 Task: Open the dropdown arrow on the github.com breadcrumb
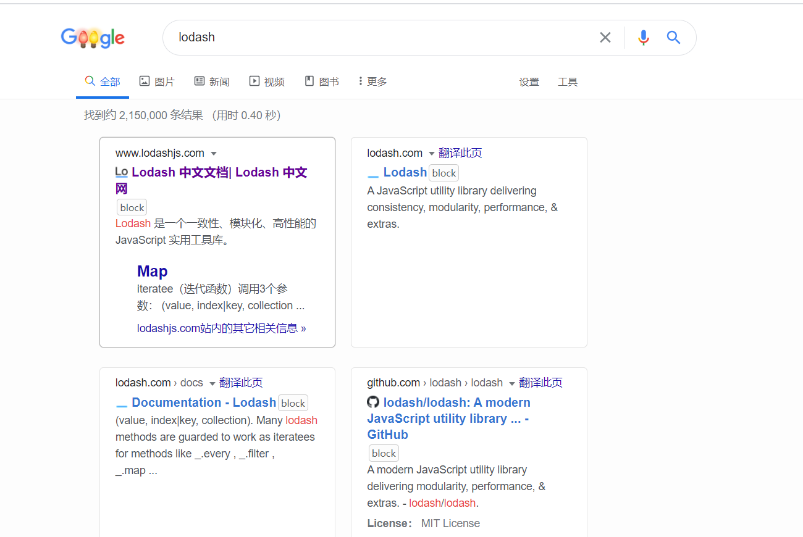511,383
